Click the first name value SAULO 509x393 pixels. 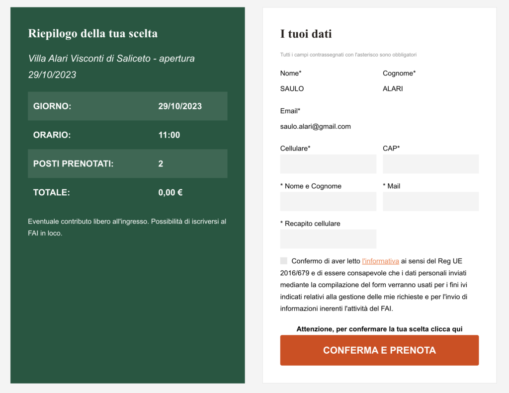[x=292, y=89]
